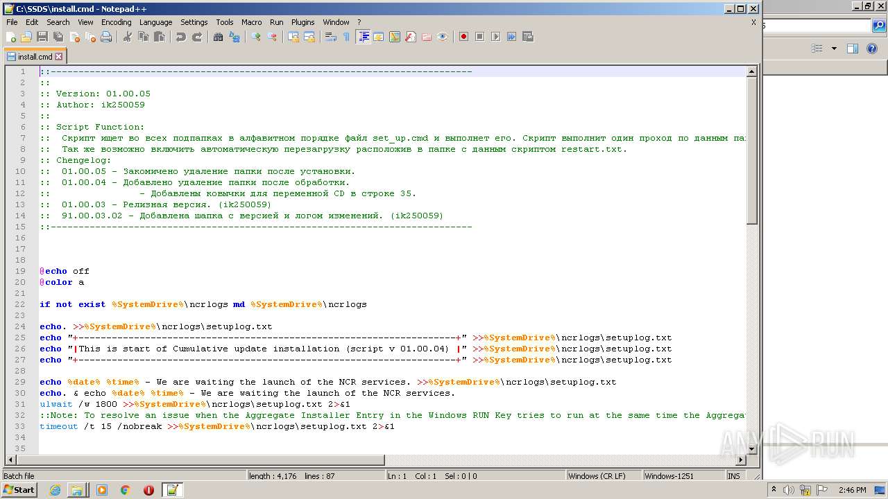The height and width of the screenshot is (499, 888).
Task: Open the Search menu
Action: point(58,22)
